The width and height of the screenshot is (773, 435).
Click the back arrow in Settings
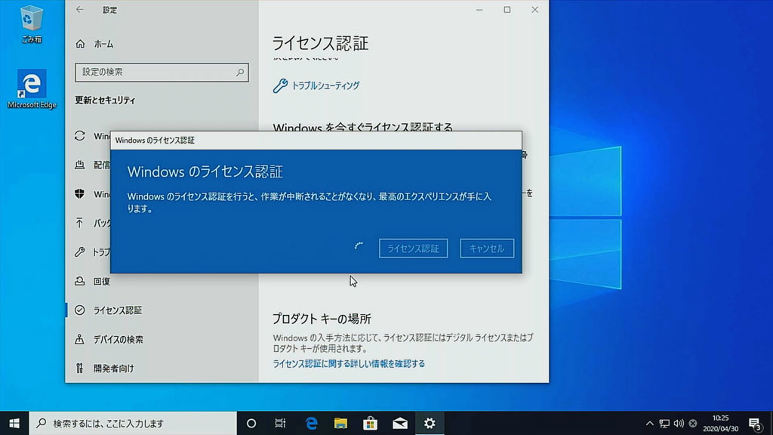[x=80, y=10]
